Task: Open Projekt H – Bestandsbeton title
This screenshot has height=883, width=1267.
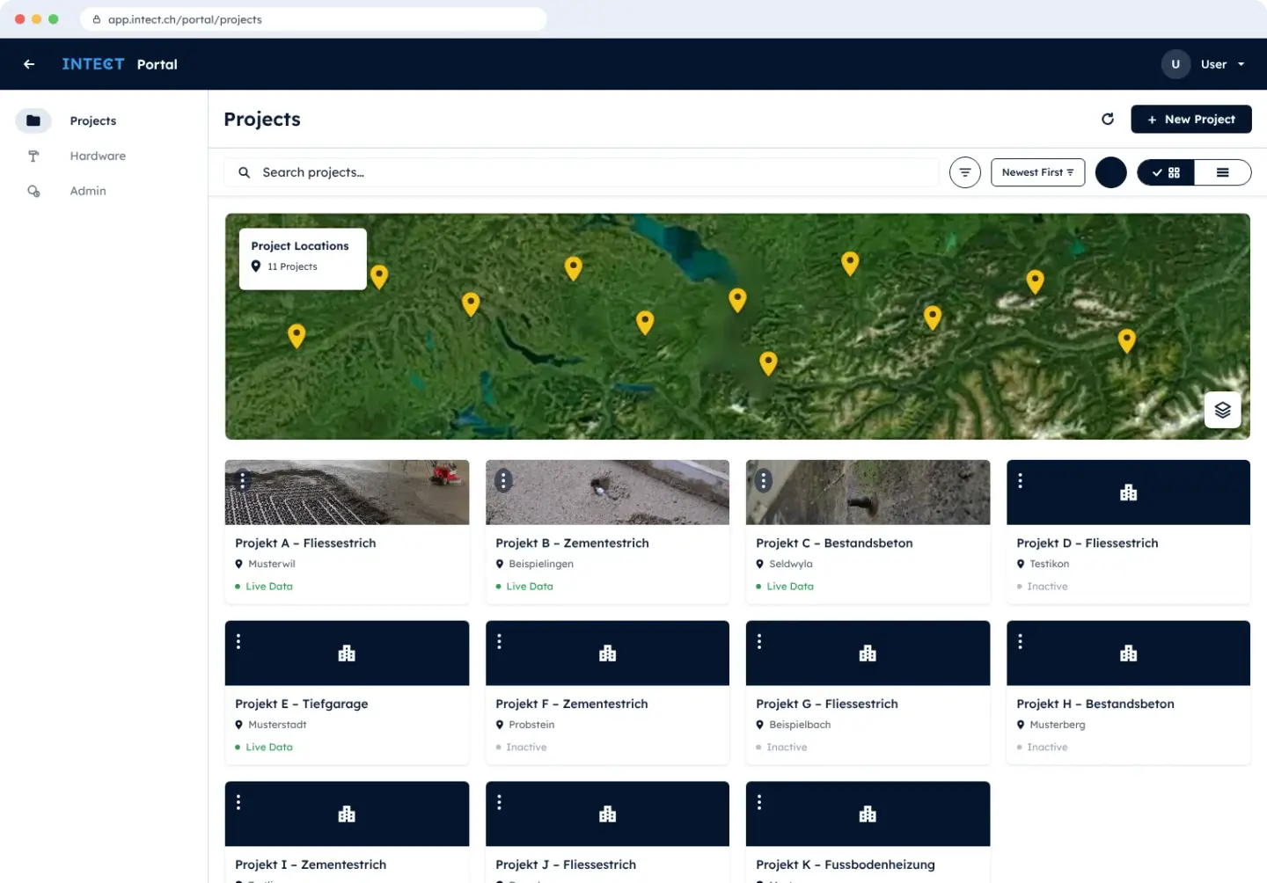Action: coord(1095,704)
